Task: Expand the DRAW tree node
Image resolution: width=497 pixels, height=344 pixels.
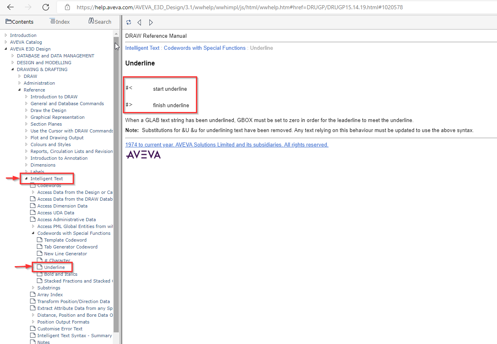Action: (20, 76)
